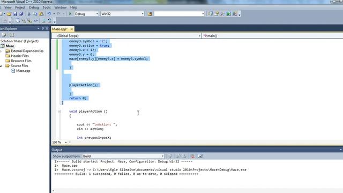This screenshot has width=343, height=193.
Task: Open the Help menu
Action: 73,7
